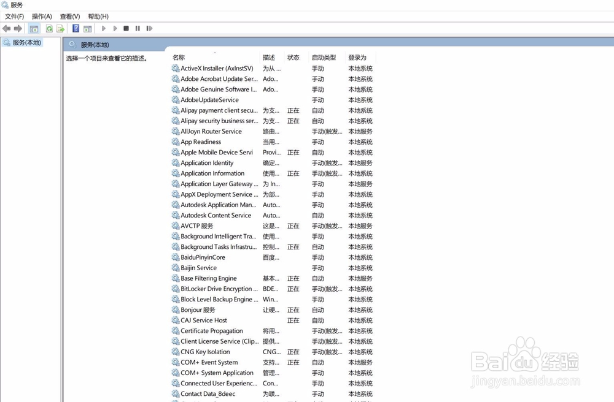Select Autodesk Content Service row
614x402 pixels.
tap(273, 215)
